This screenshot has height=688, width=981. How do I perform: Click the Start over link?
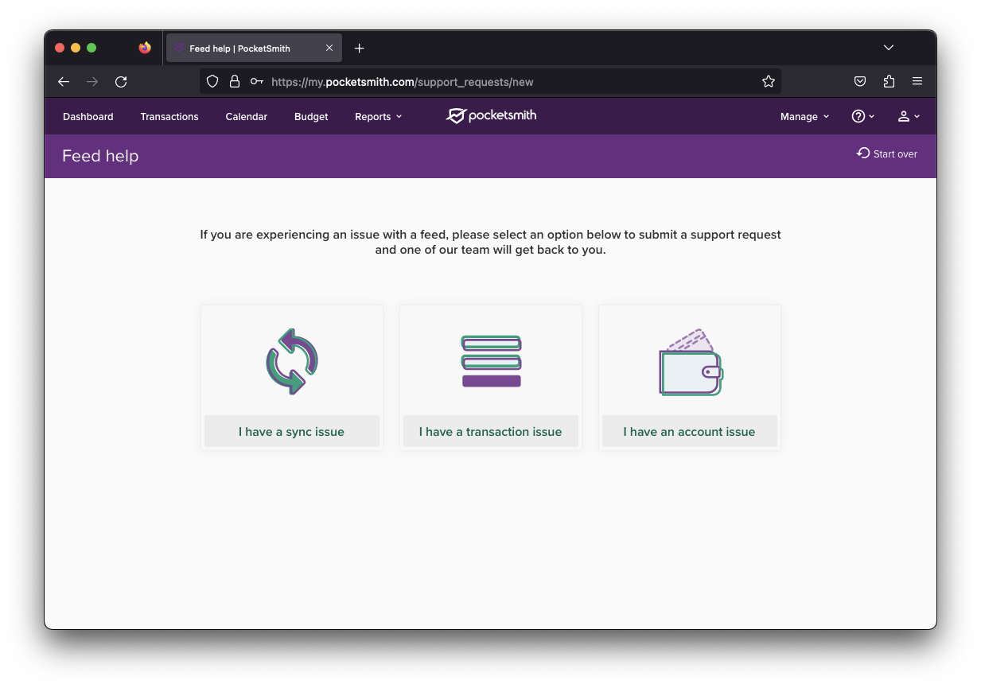click(887, 154)
